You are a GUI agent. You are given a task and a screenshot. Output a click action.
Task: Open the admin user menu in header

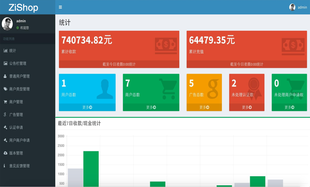[298, 7]
